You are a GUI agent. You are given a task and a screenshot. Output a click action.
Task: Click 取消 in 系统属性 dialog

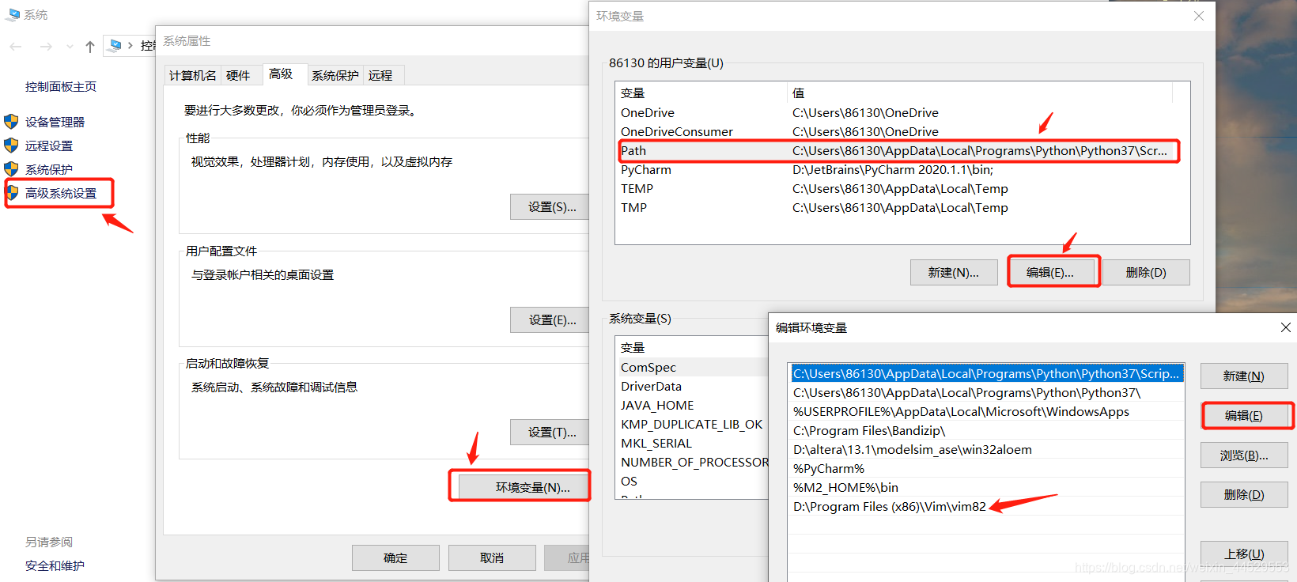(492, 557)
